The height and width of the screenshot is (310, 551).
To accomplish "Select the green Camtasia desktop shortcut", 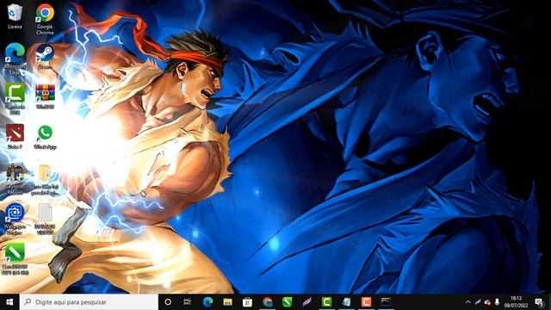I will [15, 99].
